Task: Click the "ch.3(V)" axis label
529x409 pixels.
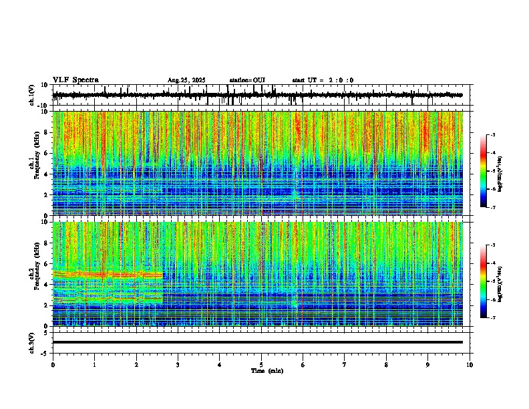Action: pyautogui.click(x=31, y=343)
